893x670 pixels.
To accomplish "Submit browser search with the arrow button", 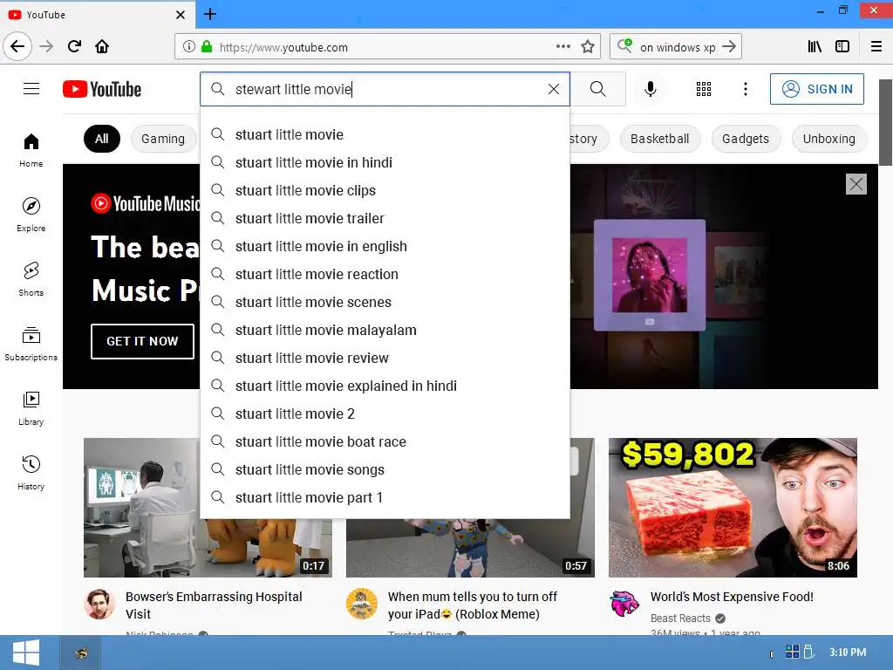I will point(729,47).
